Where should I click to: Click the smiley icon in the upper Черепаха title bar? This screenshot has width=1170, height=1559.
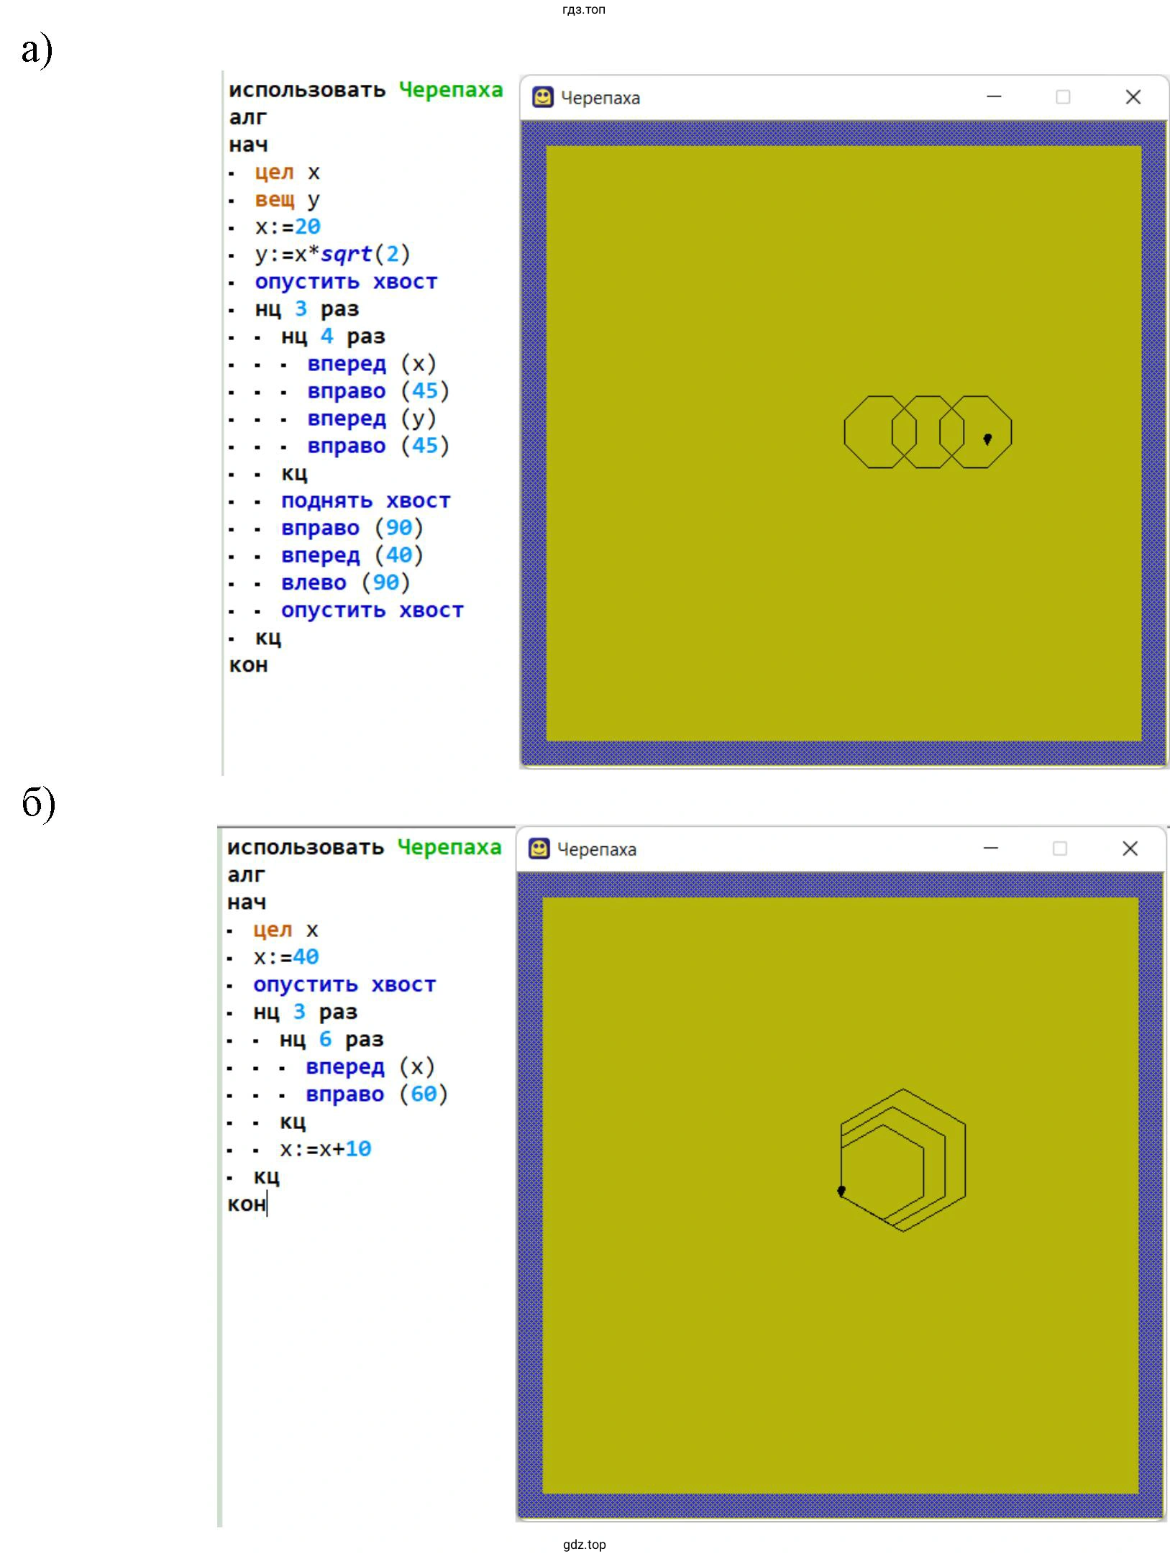(x=542, y=97)
